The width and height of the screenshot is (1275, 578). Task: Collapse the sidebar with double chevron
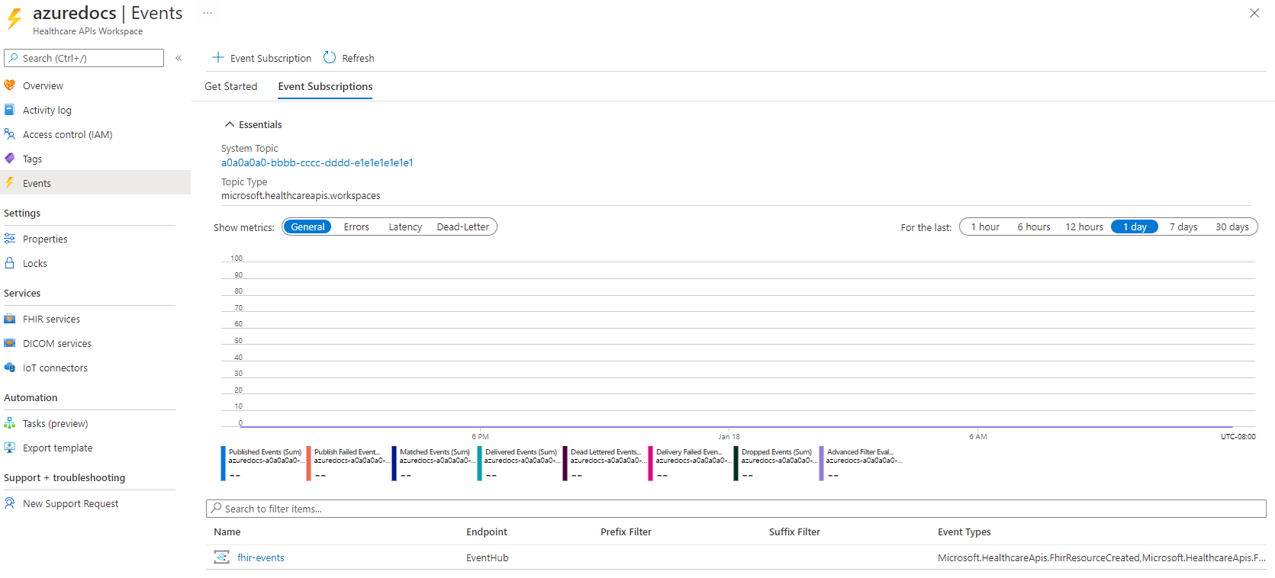[179, 58]
